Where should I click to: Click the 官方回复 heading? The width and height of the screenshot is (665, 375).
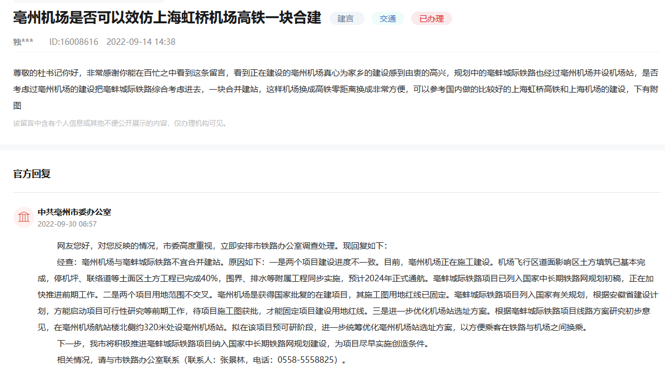click(x=32, y=174)
